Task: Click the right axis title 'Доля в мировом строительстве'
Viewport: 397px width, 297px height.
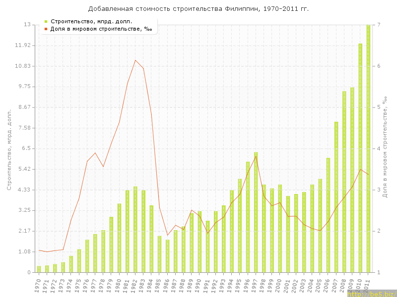Action: (x=385, y=148)
